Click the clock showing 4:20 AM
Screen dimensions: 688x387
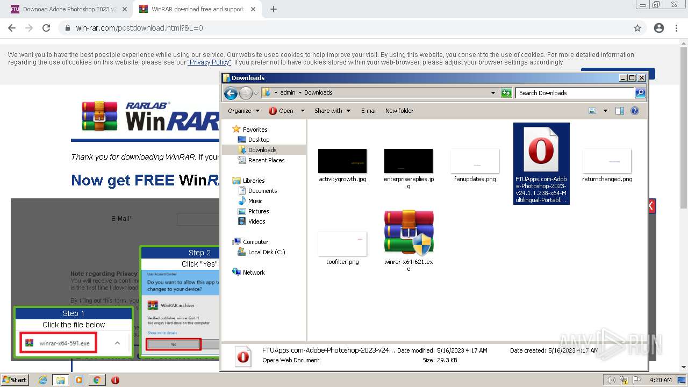(661, 380)
